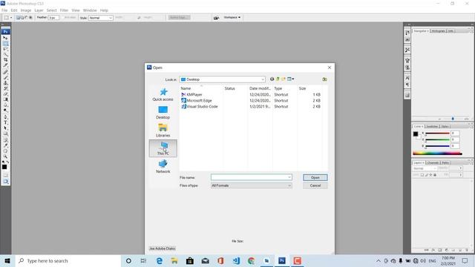Choose Intersect with selection mode

pyautogui.click(x=30, y=18)
